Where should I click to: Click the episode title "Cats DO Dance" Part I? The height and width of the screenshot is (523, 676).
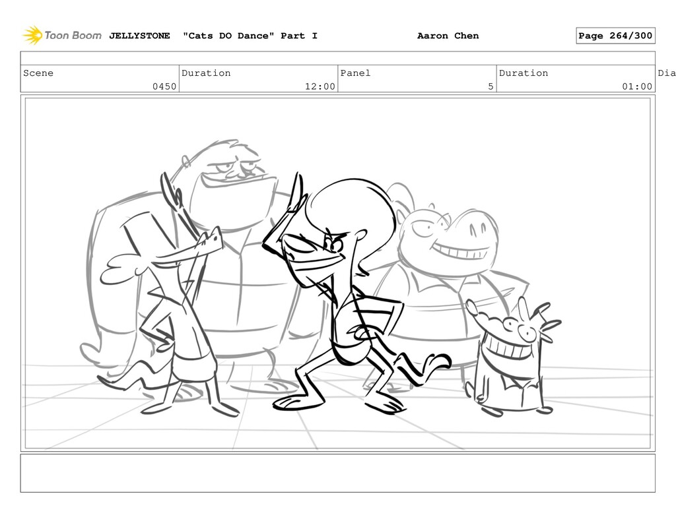pos(250,36)
